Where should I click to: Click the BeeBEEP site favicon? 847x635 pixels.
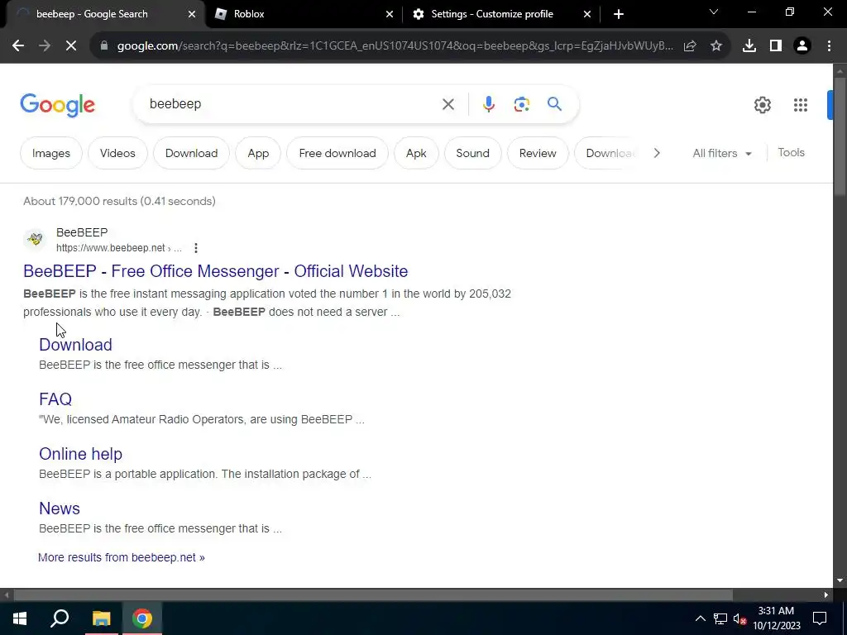point(35,239)
